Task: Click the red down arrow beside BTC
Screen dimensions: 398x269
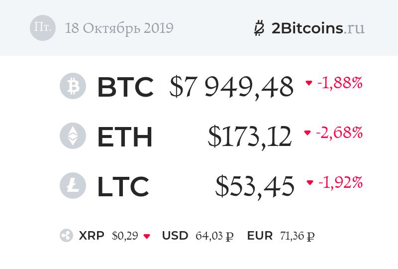Action: (x=309, y=83)
